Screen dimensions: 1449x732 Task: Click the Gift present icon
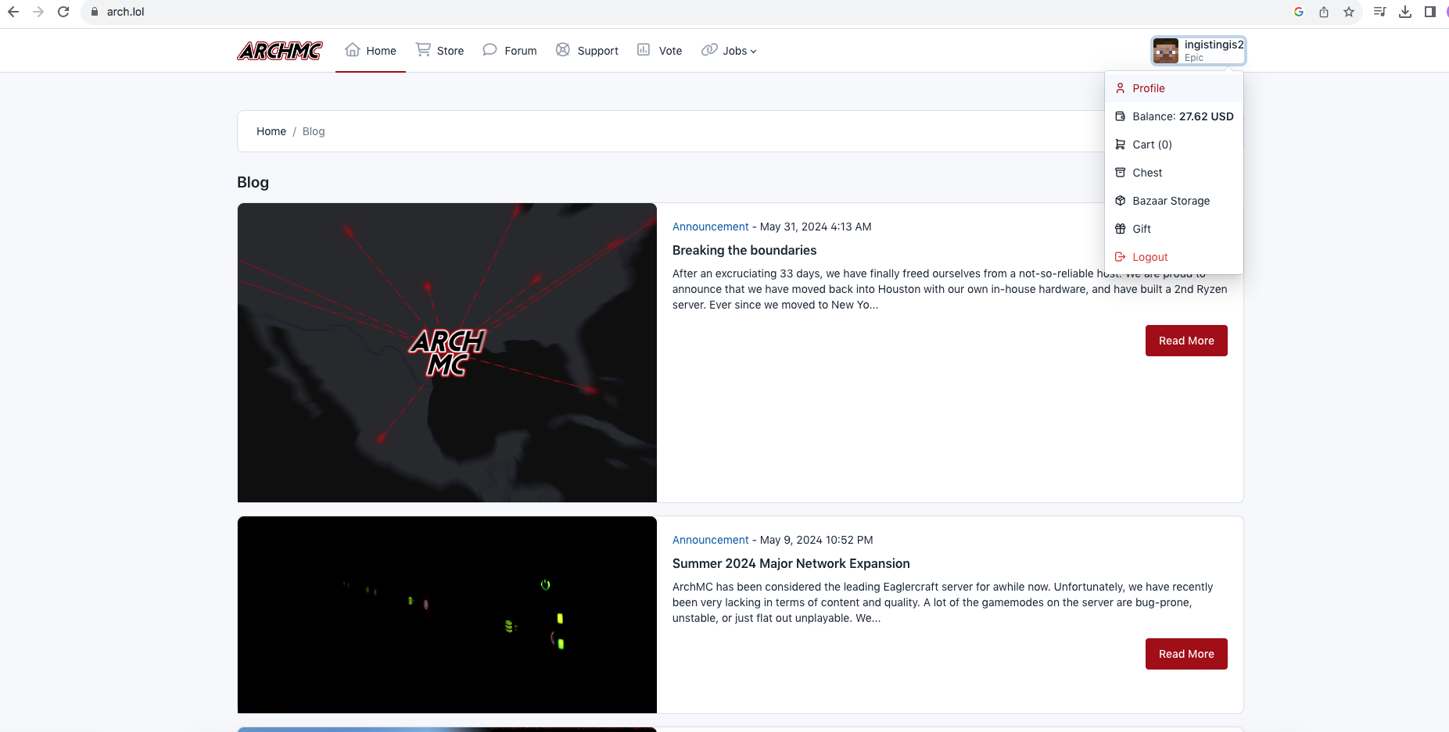pyautogui.click(x=1120, y=229)
